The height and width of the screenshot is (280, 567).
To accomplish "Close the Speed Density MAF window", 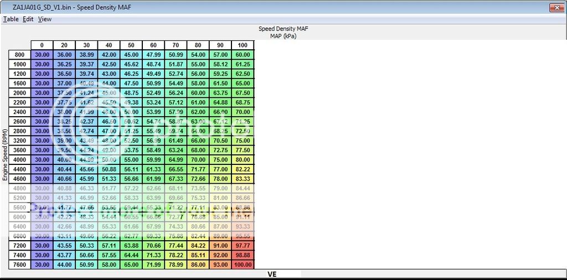I will (x=556, y=7).
